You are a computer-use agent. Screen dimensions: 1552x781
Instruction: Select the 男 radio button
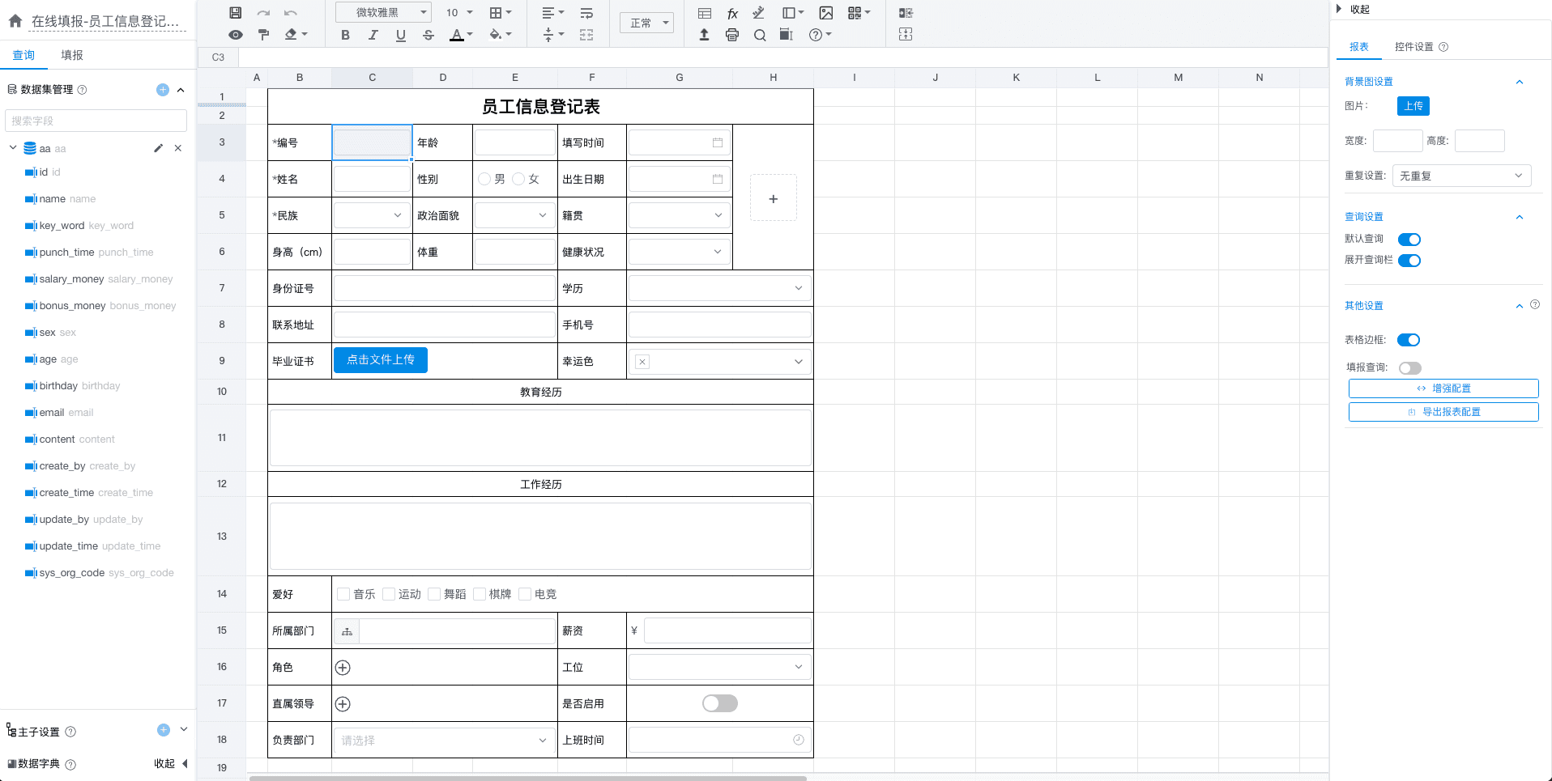484,179
